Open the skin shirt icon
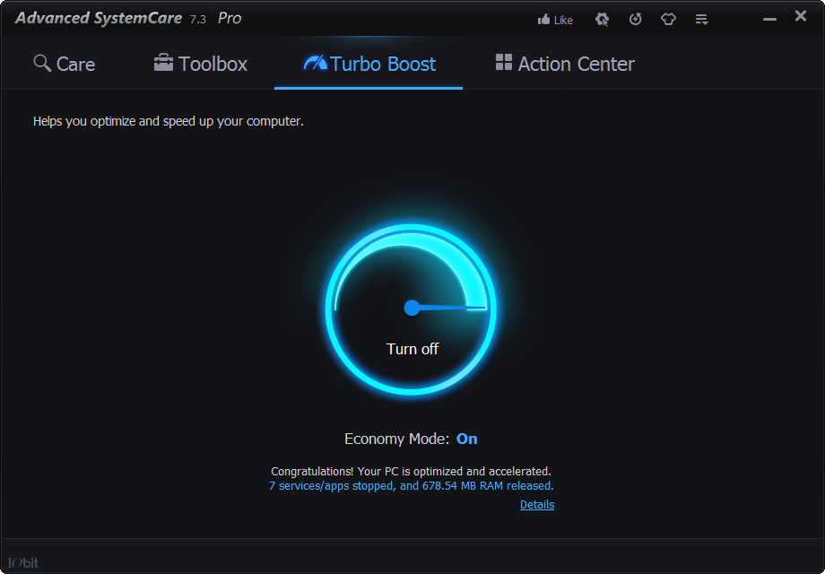Image resolution: width=825 pixels, height=574 pixels. [x=668, y=20]
